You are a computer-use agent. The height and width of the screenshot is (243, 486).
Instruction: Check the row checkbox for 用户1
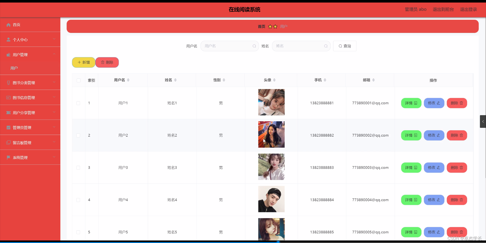[78, 103]
